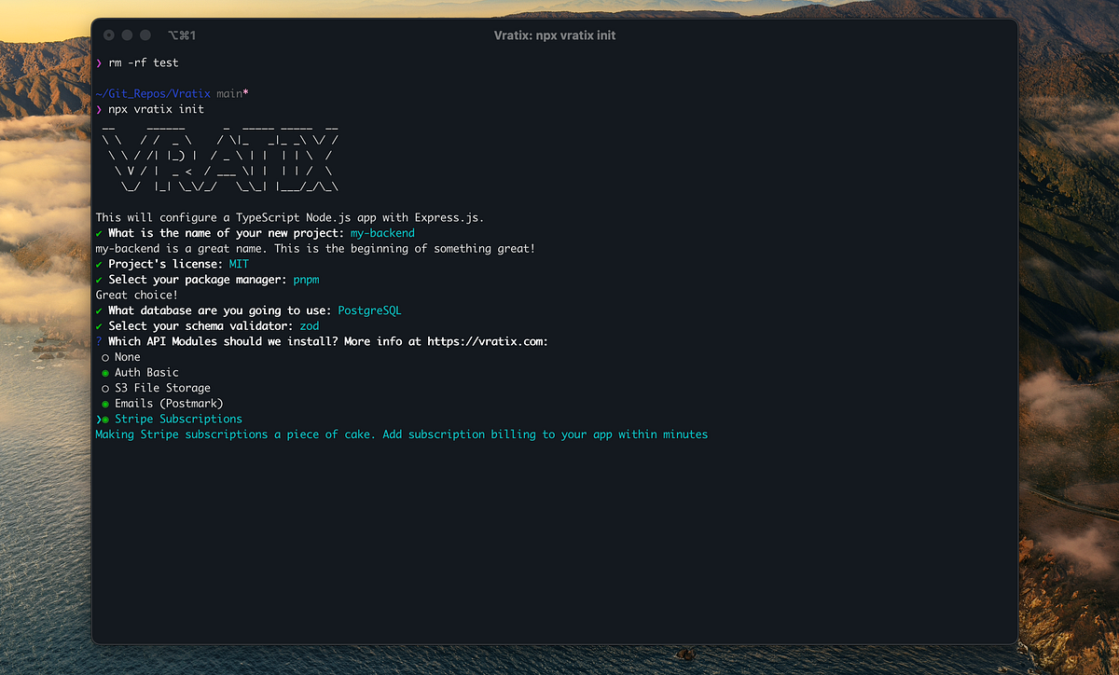1119x675 pixels.
Task: Open the https://vratix.com link
Action: [487, 341]
